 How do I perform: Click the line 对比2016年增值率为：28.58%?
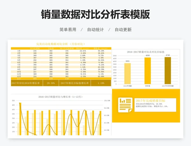[149, 104]
